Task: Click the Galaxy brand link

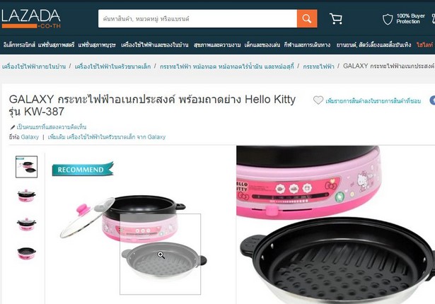Action: (30, 137)
